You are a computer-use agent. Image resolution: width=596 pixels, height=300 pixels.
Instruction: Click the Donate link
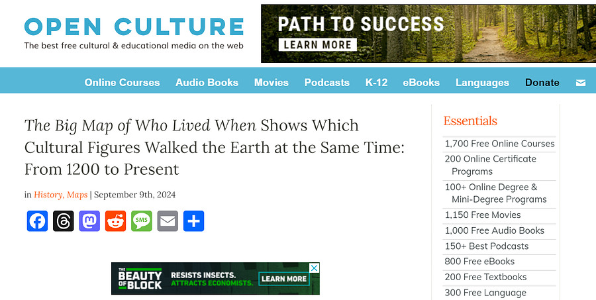tap(542, 83)
